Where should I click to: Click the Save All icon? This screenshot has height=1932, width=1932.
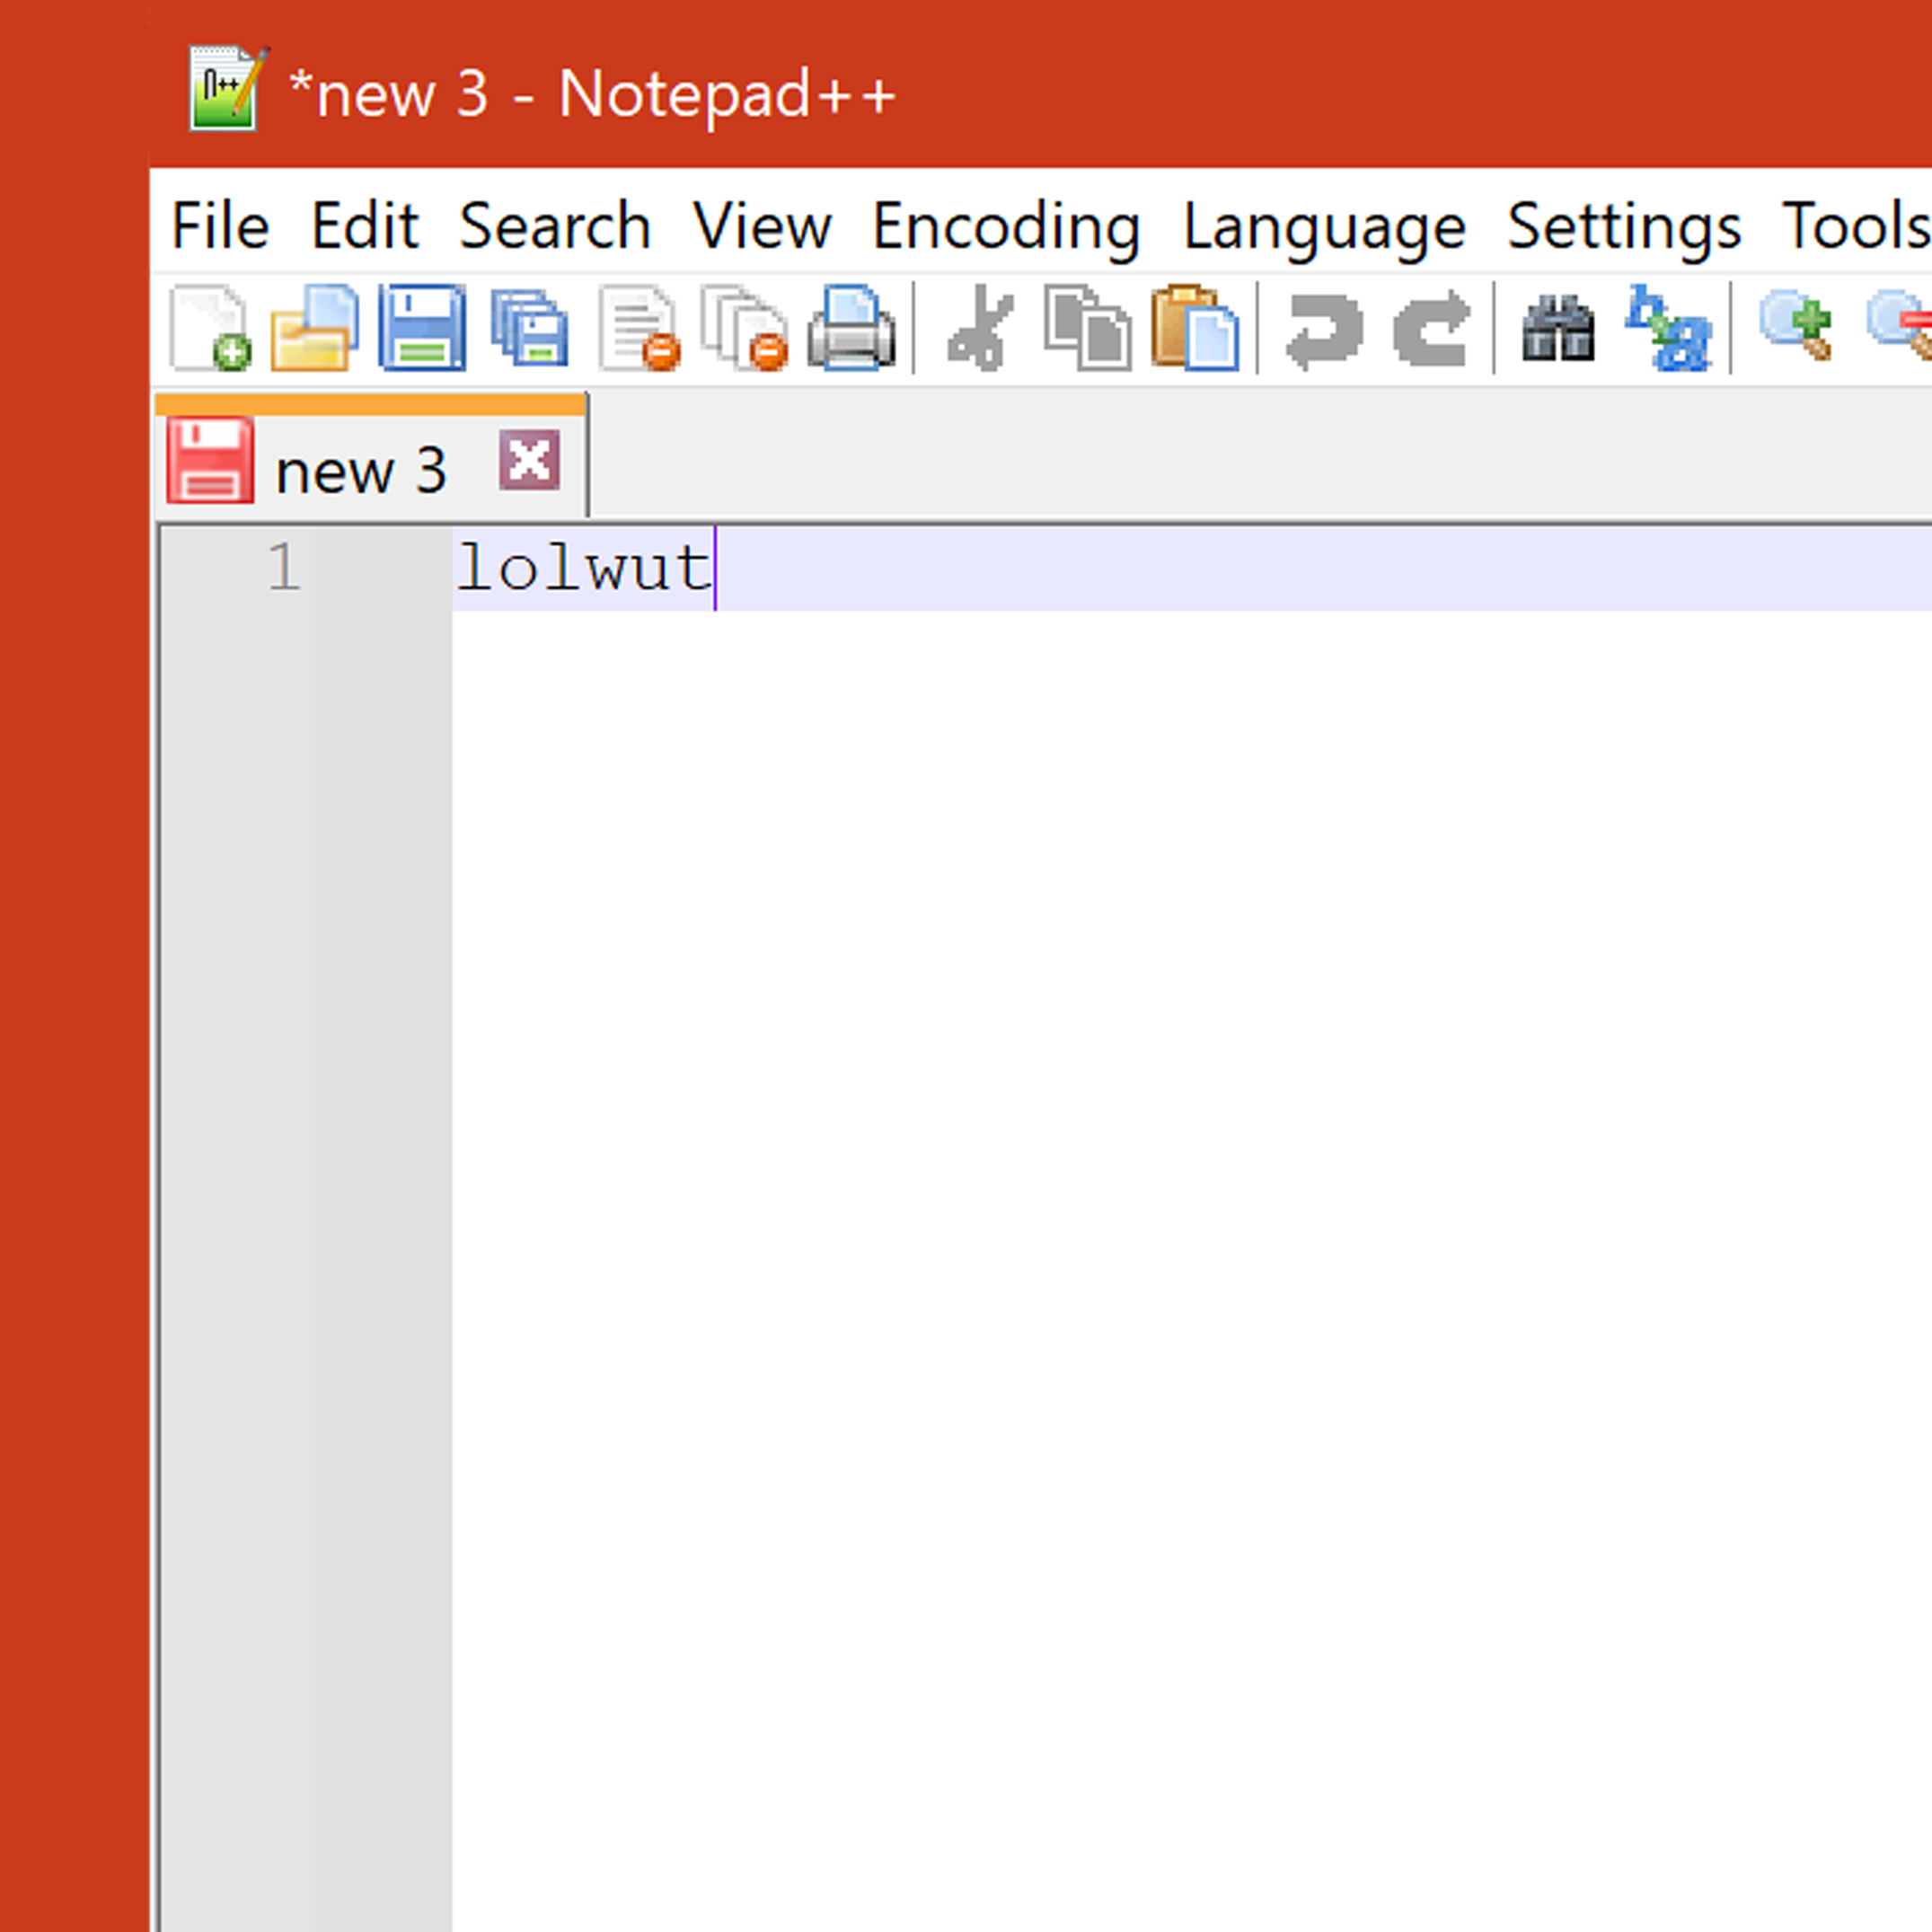530,328
